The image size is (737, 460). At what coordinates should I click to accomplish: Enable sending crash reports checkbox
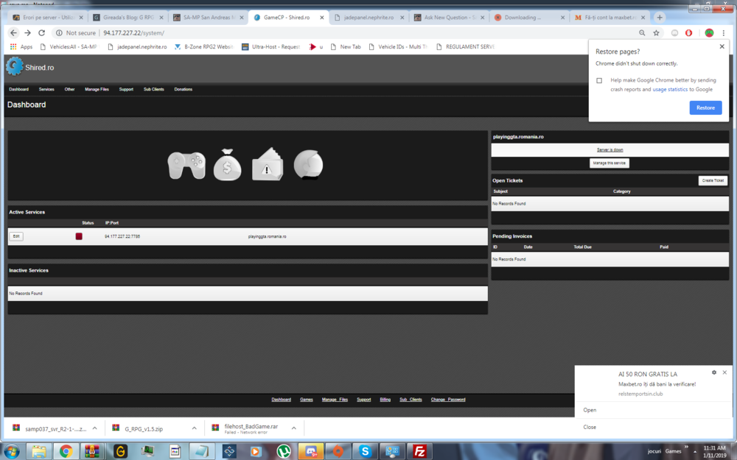pos(599,80)
